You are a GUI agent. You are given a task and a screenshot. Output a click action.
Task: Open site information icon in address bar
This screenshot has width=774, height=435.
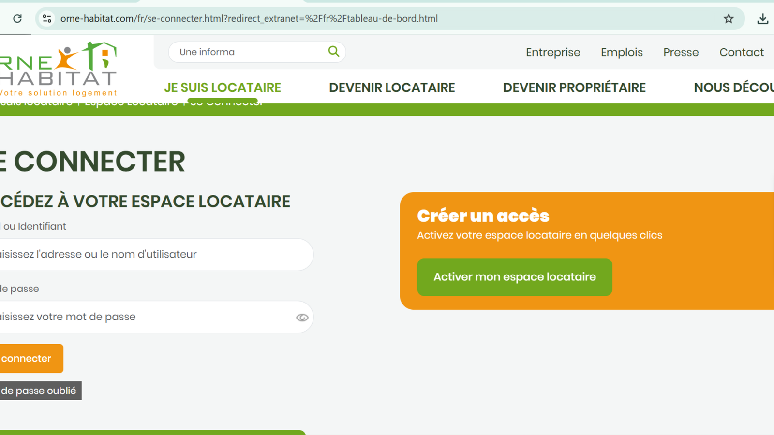47,18
